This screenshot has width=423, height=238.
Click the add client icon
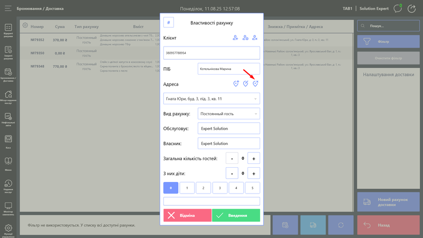pos(235,38)
